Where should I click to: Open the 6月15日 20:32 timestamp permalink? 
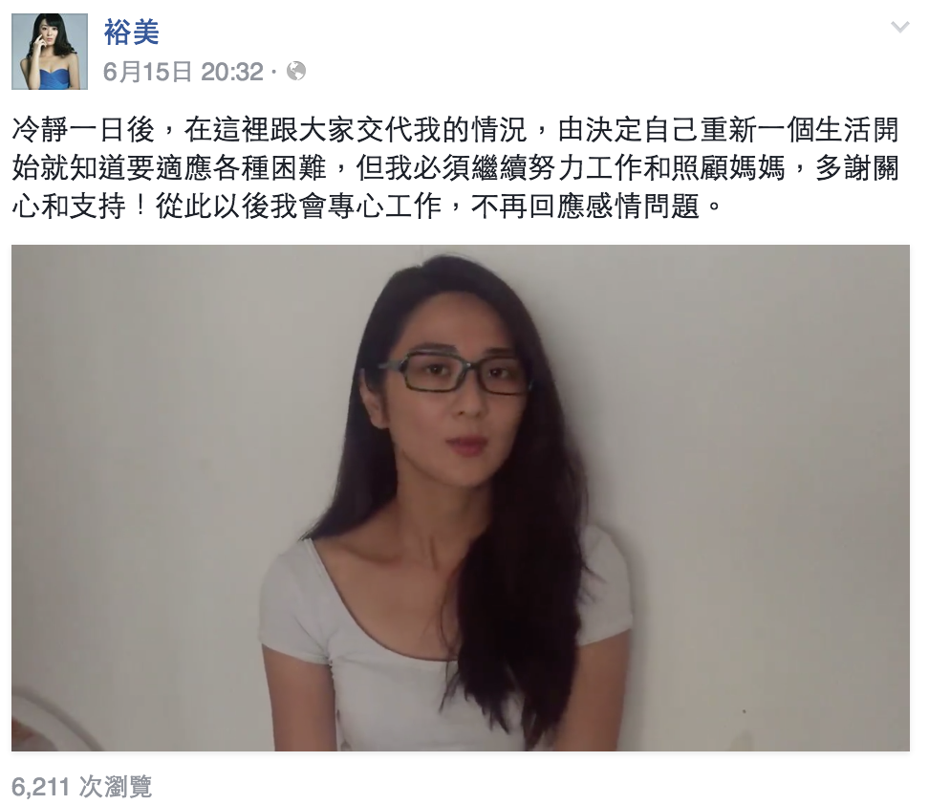pos(184,72)
